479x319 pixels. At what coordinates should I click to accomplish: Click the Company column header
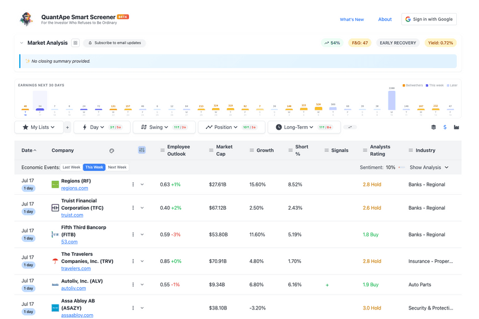[63, 150]
